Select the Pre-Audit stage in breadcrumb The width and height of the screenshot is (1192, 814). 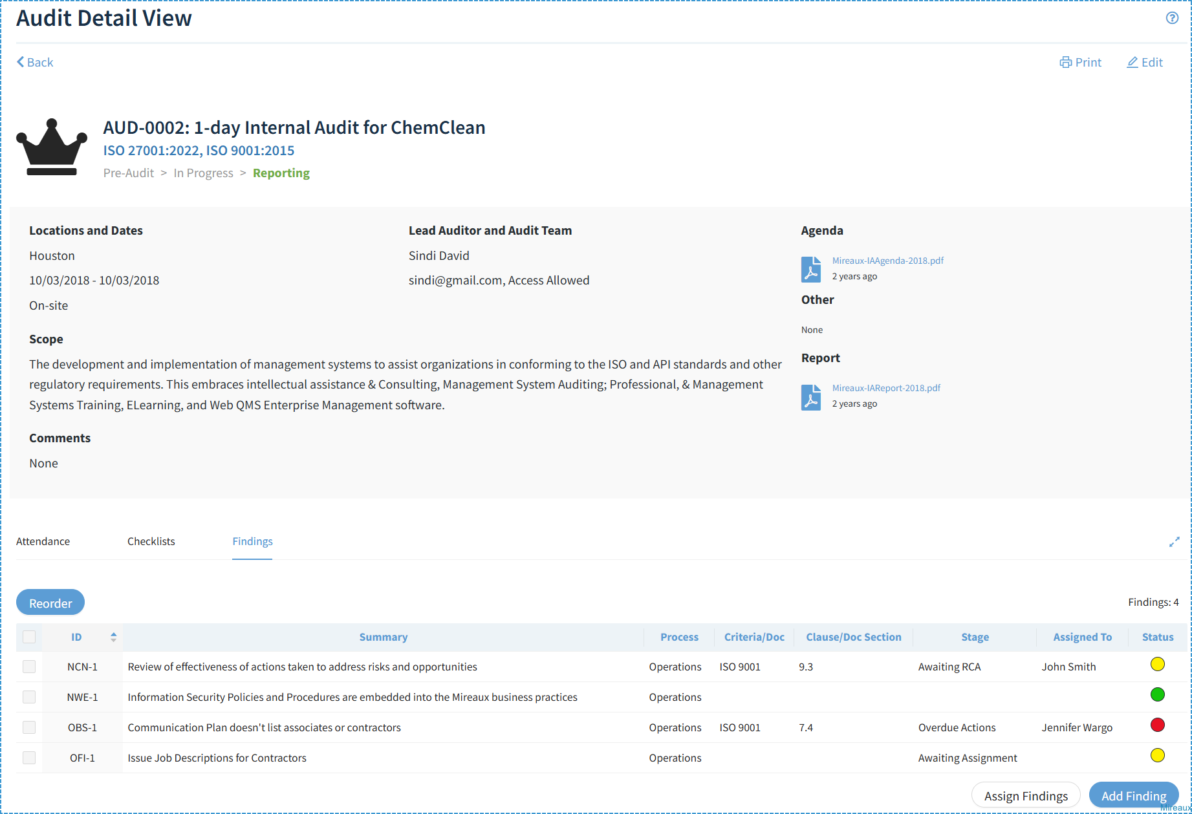(129, 173)
